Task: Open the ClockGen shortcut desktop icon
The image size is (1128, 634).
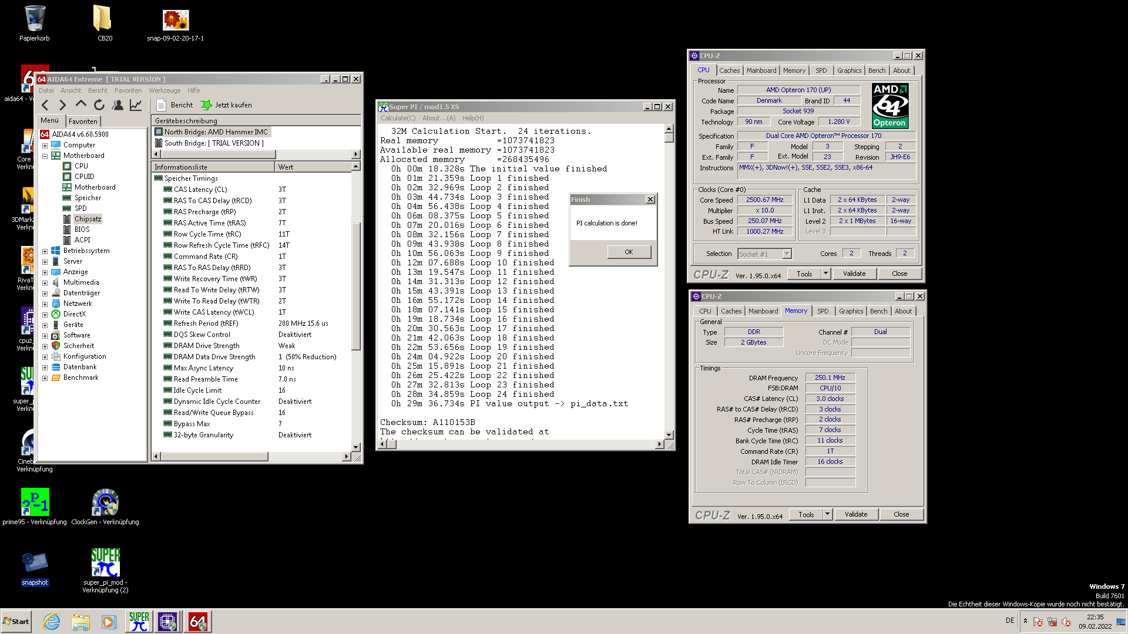Action: 105,507
